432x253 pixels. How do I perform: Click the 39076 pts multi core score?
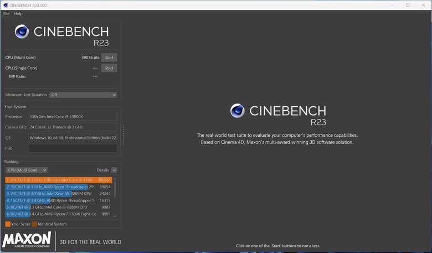tap(90, 58)
